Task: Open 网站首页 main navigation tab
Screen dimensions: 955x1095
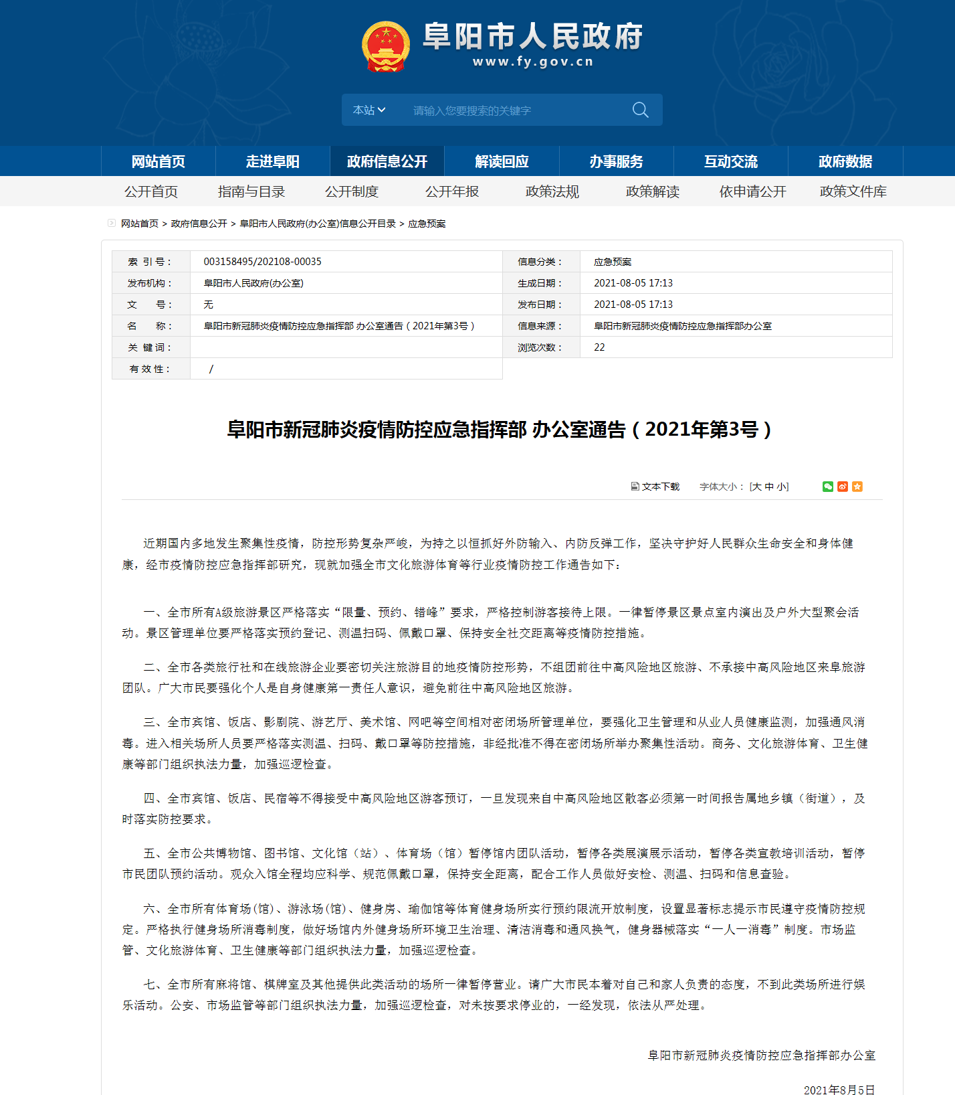Action: (158, 161)
